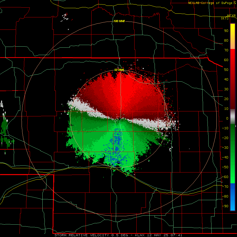Viewport: 237px width, 237px height.
Task: Click the [KT] units label above the color scale
Action: pyautogui.click(x=225, y=18)
